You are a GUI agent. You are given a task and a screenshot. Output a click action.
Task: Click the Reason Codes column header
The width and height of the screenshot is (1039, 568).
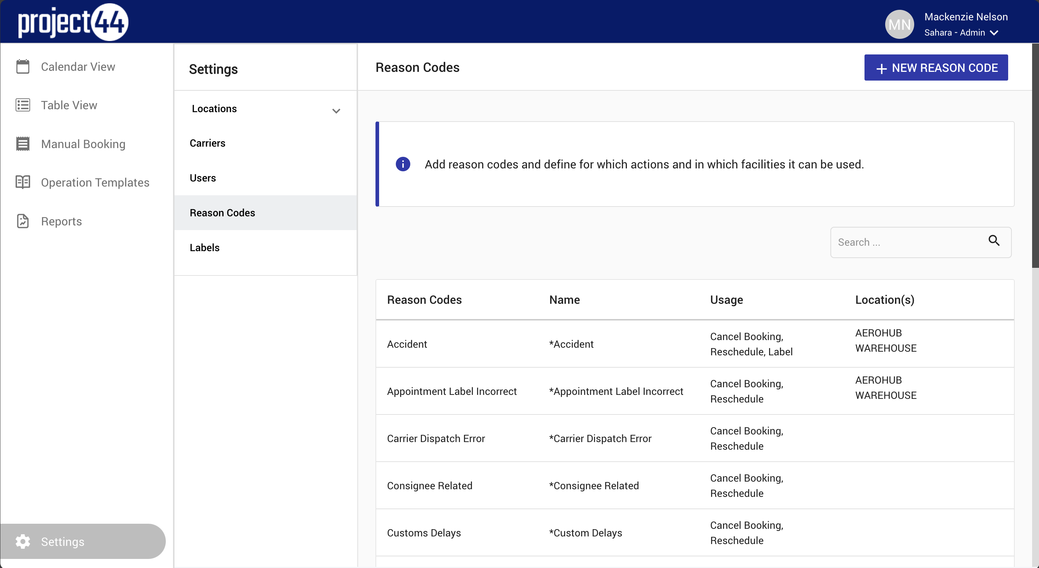424,300
